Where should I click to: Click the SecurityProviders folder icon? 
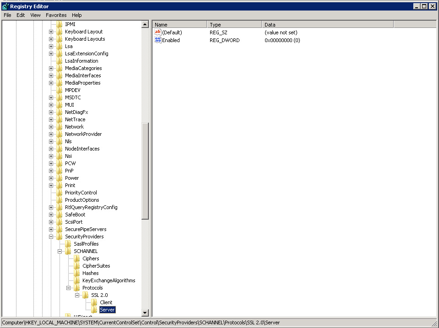point(60,237)
